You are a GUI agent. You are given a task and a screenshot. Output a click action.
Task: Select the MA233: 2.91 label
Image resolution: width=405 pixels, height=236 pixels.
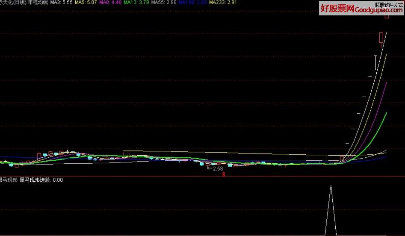coord(223,3)
